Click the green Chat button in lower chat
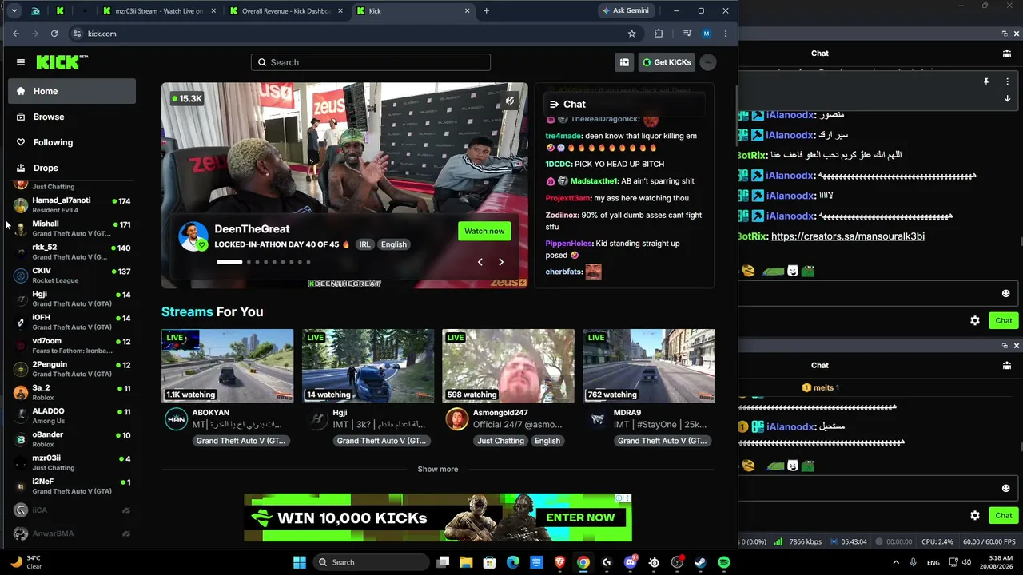The image size is (1023, 575). pyautogui.click(x=1004, y=515)
